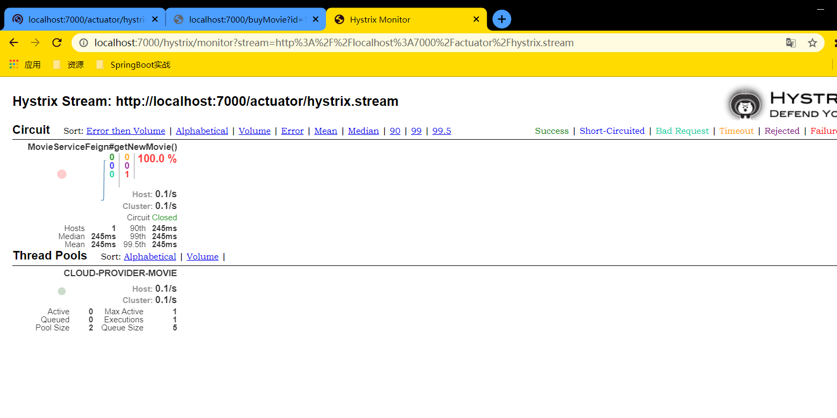
Task: Select the Hystrix Monitor tab
Action: tap(406, 19)
